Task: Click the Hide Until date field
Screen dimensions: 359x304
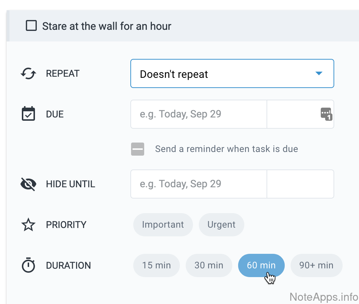Action: 198,184
